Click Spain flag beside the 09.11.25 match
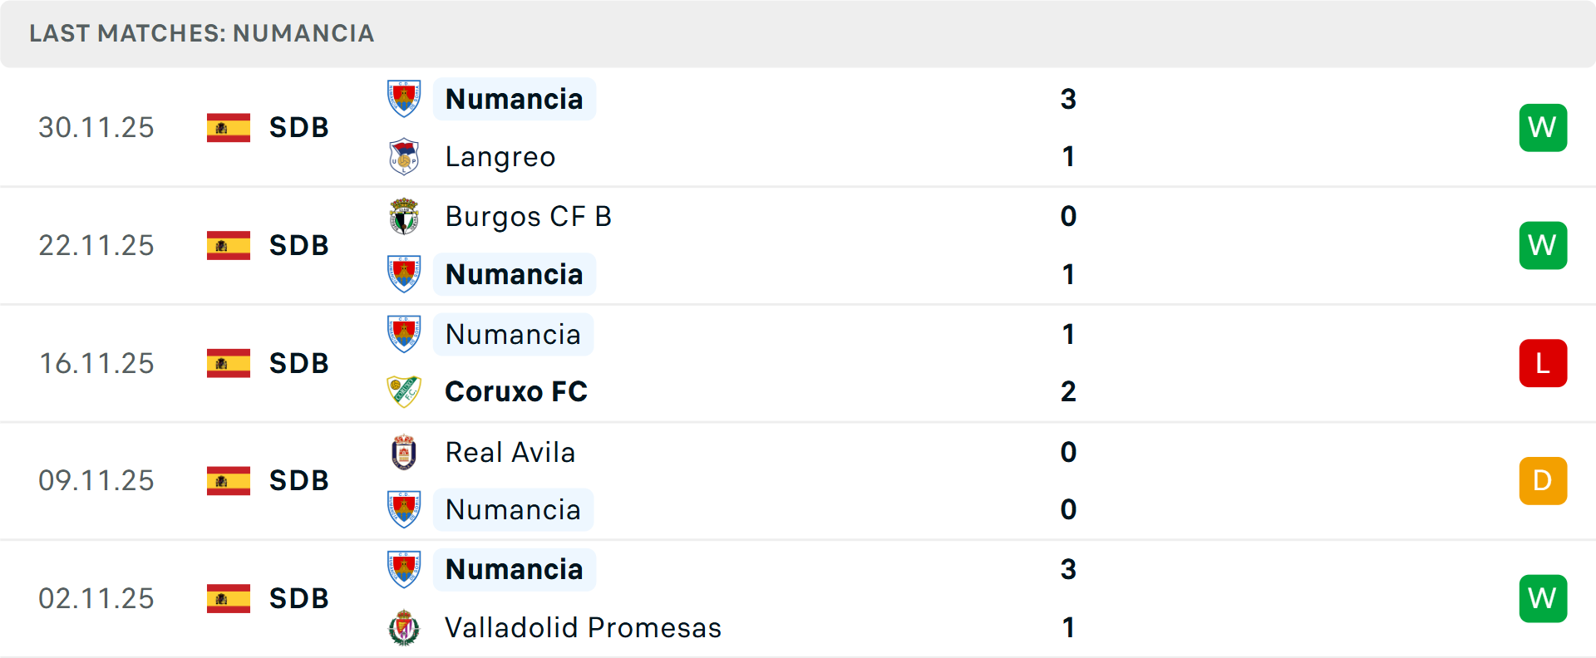 point(229,481)
